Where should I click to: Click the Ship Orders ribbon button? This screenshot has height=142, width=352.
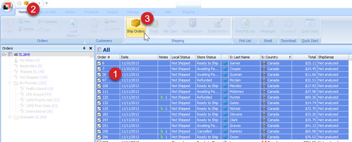click(136, 27)
